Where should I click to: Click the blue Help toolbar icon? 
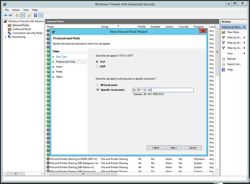35,15
